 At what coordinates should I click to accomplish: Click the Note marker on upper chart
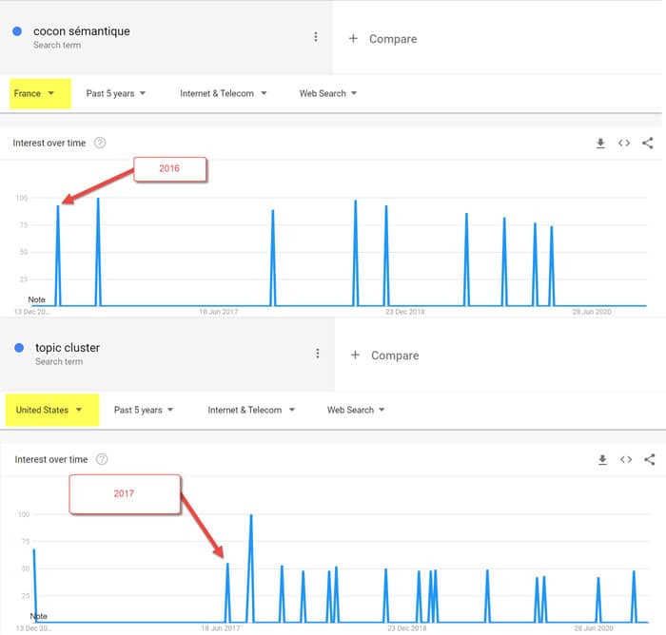tap(36, 299)
